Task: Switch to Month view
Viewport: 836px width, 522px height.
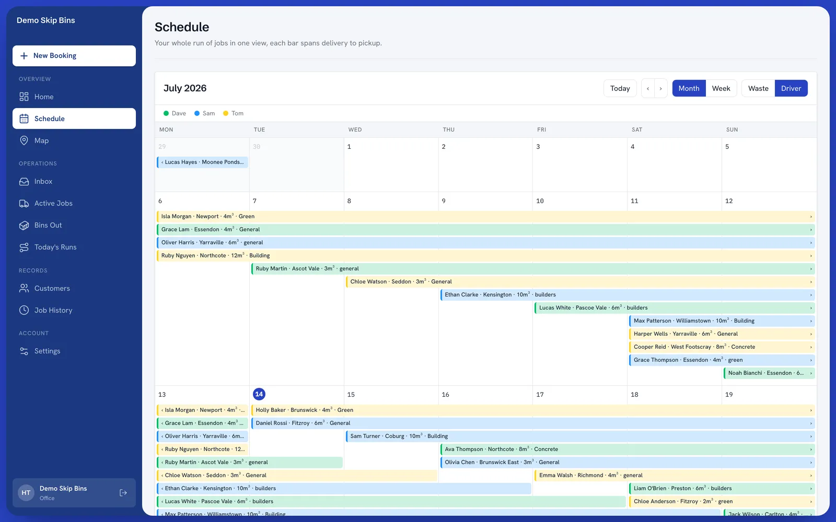Action: click(689, 88)
